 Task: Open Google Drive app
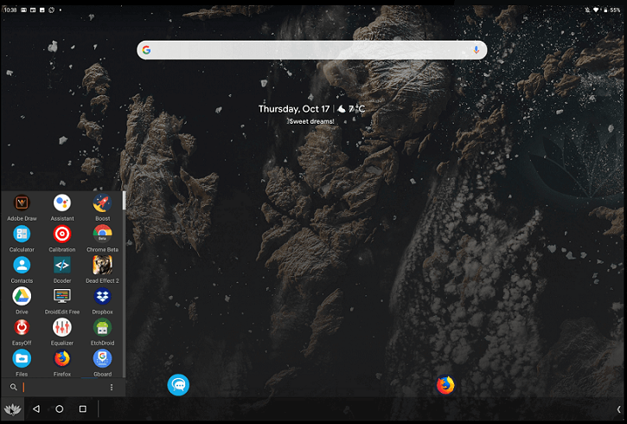tap(22, 297)
